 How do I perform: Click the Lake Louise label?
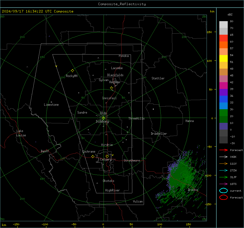pyautogui.click(x=21, y=133)
